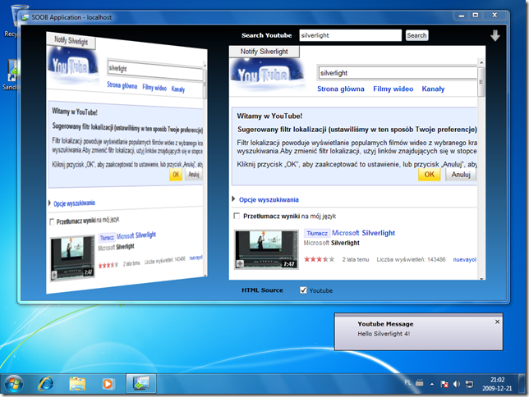Click the Hello Silverlight 4! notification text
529x397 pixels.
coord(384,334)
